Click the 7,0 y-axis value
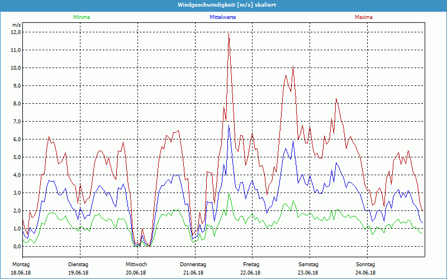The height and width of the screenshot is (279, 447). click(x=17, y=122)
